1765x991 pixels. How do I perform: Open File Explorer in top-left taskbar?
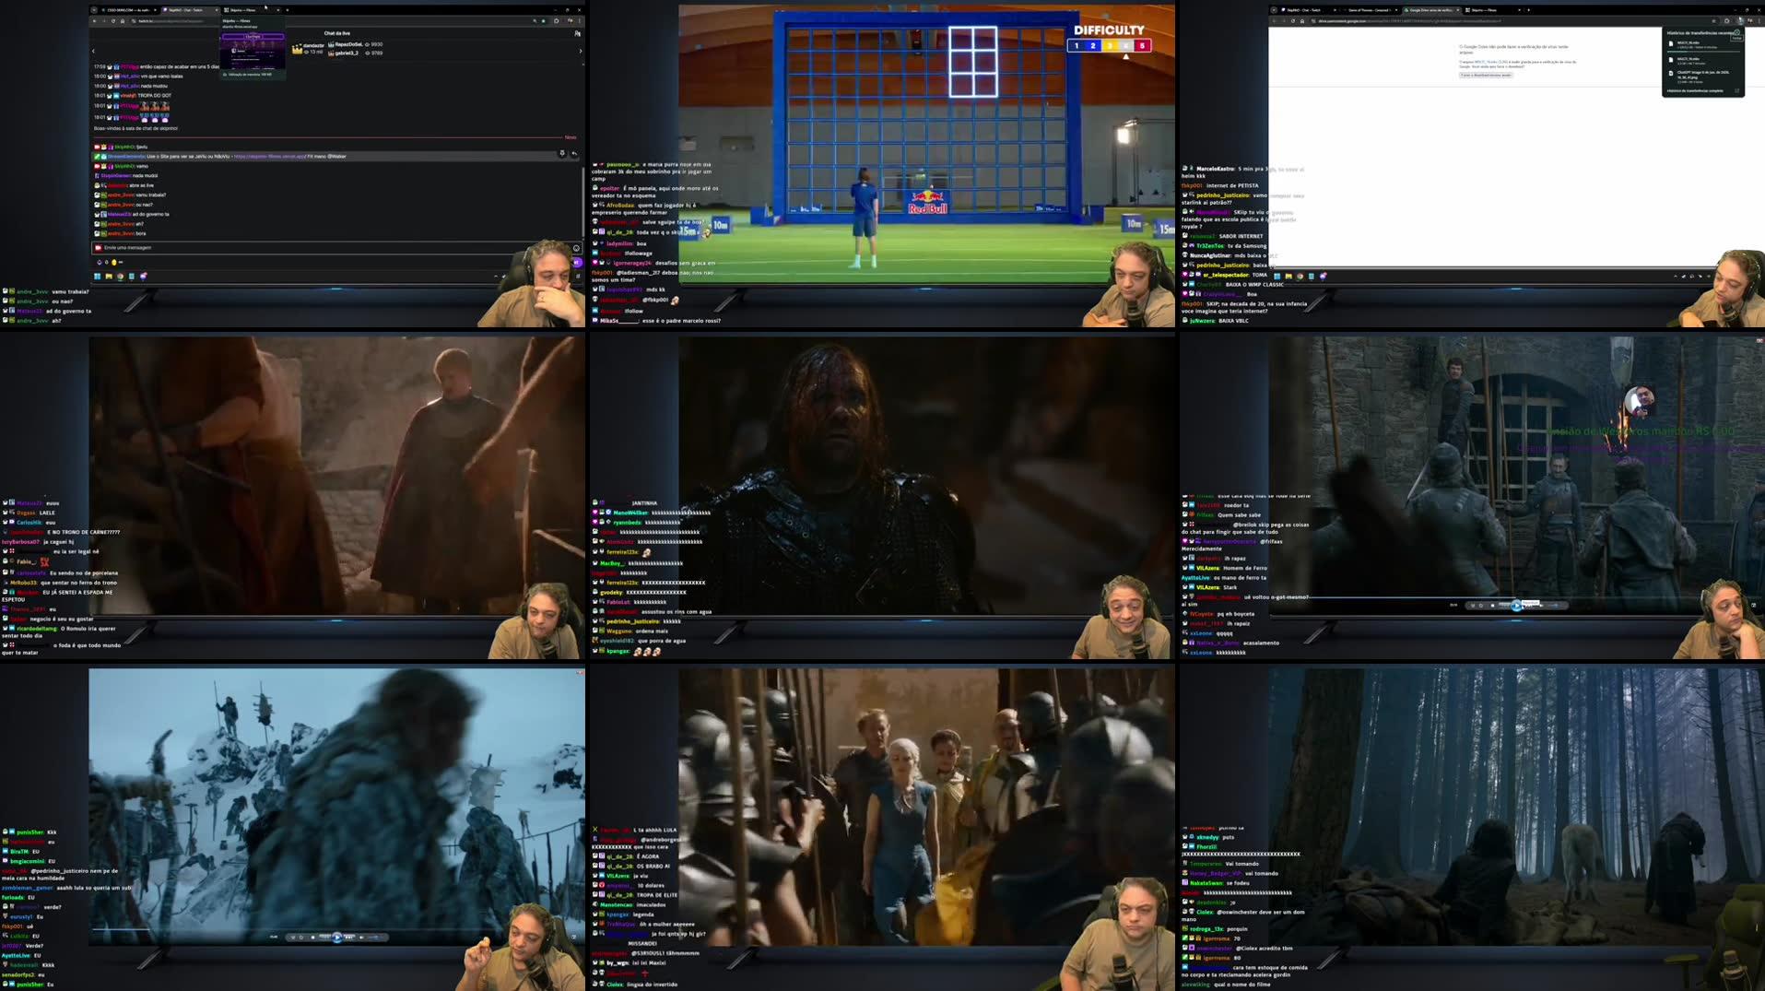coord(109,276)
